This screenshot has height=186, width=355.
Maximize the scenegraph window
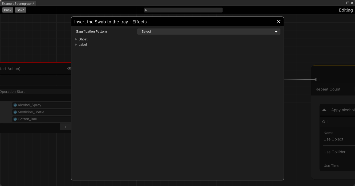[x=348, y=3]
